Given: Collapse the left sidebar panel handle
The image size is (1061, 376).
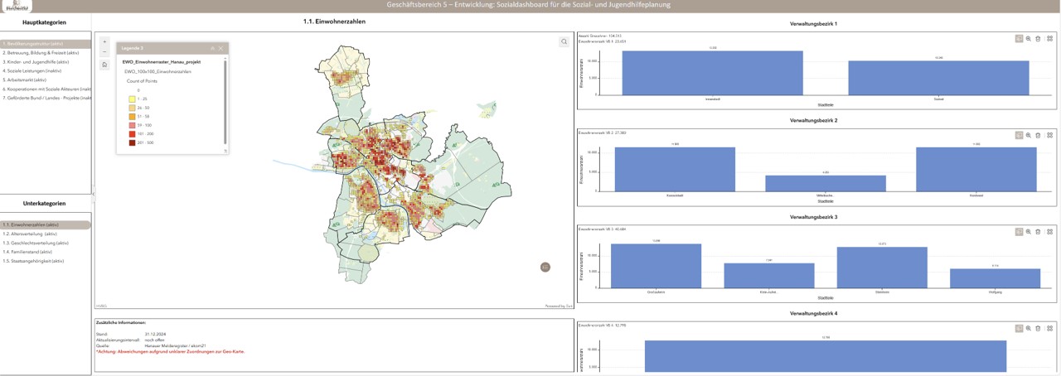Looking at the screenshot, I should click(93, 195).
